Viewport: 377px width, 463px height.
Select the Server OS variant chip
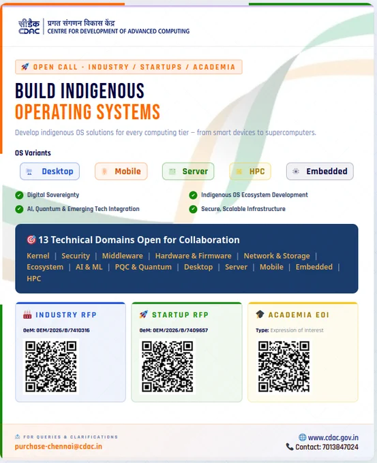click(188, 172)
